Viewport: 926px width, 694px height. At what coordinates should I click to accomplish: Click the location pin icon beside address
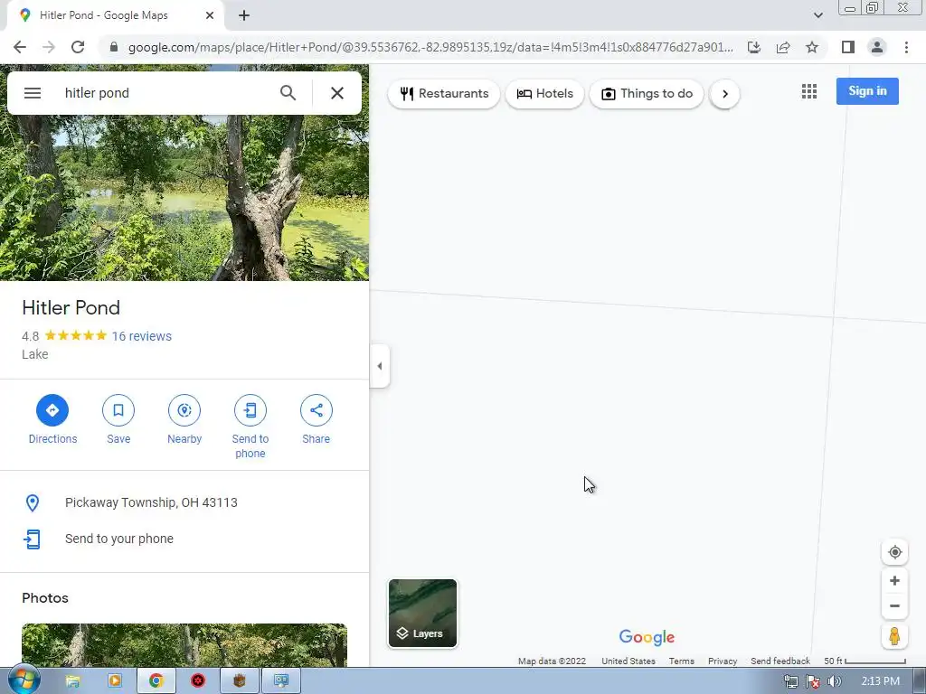pos(33,502)
